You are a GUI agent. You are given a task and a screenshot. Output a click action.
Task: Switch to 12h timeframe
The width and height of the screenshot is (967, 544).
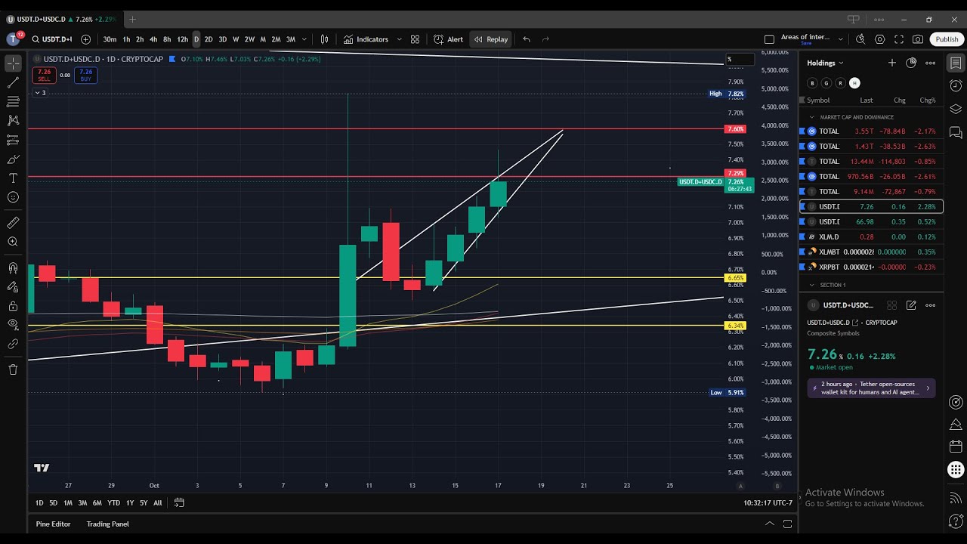182,39
